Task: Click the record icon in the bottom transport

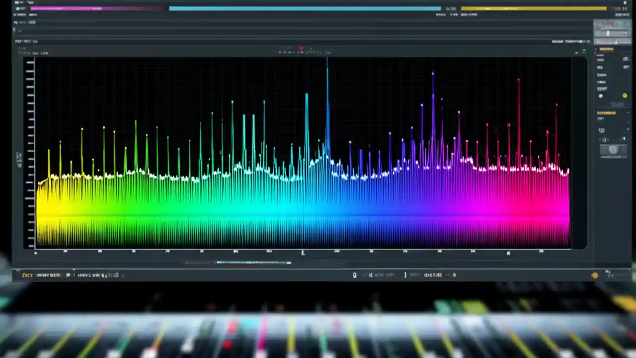Action: click(x=355, y=274)
